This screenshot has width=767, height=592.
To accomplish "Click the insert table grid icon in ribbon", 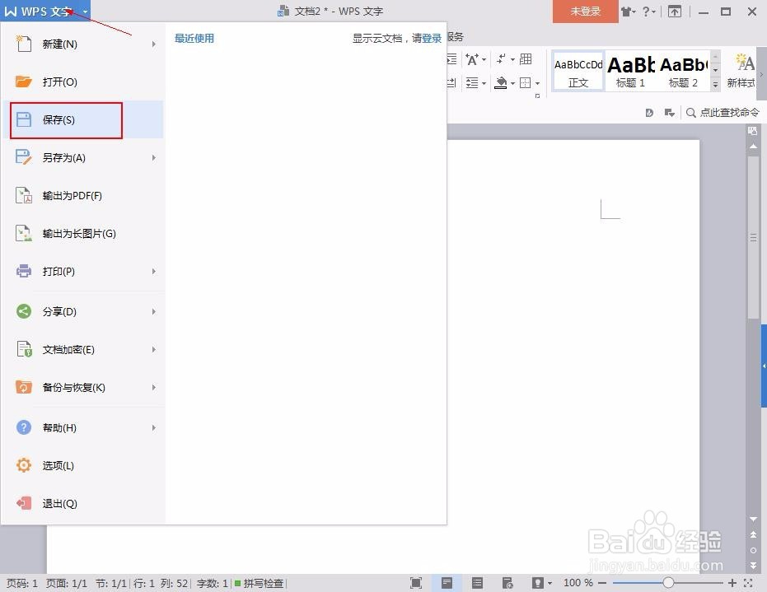I will 526,59.
